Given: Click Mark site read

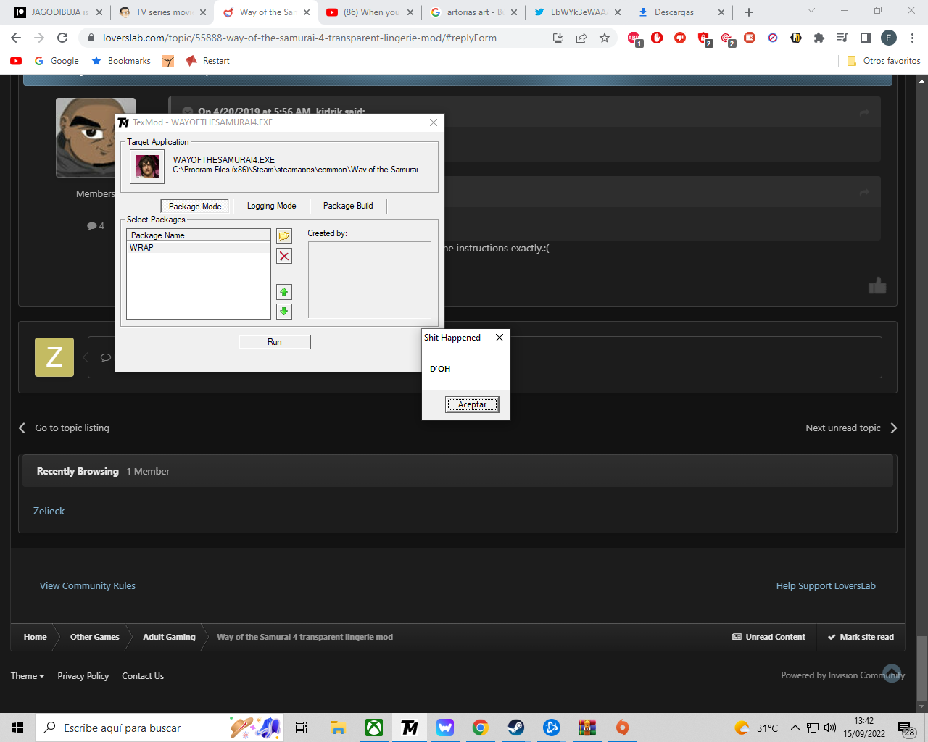Looking at the screenshot, I should (861, 637).
